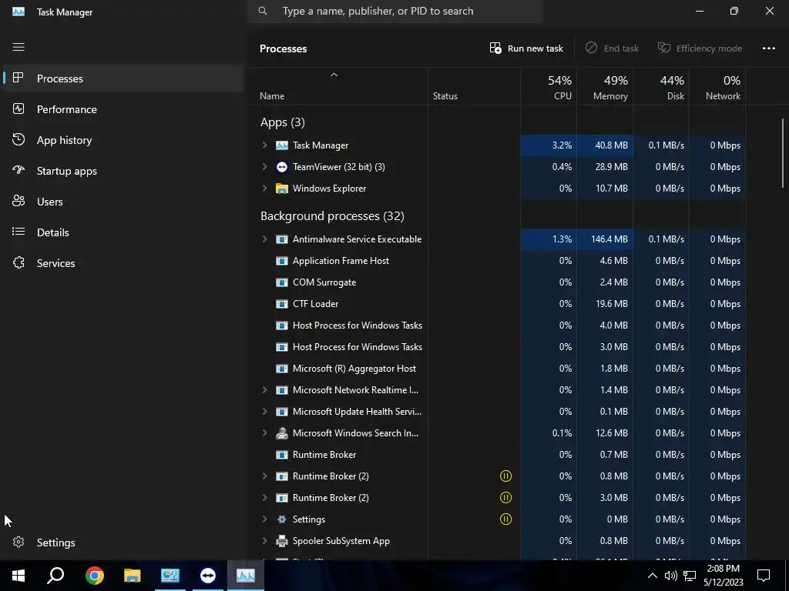Screen dimensions: 789x591
Task: Click the Efficiency mode button
Action: click(700, 48)
